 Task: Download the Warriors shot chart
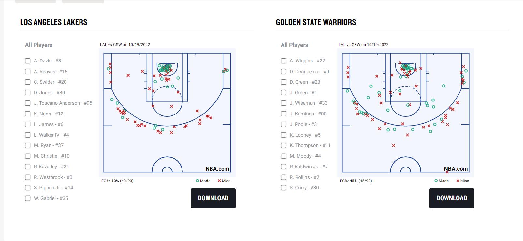tap(452, 198)
